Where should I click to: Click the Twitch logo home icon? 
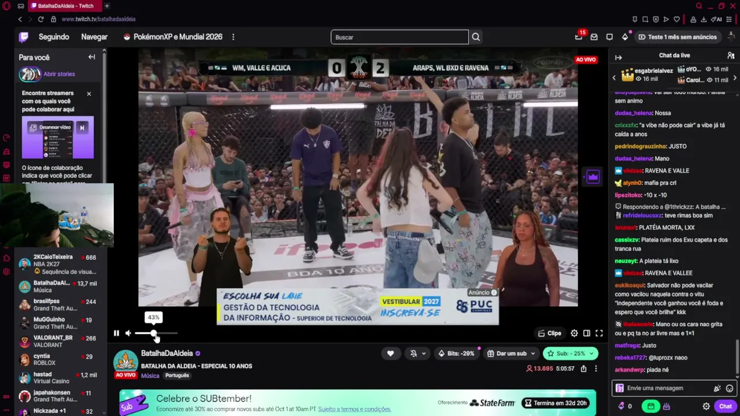point(24,37)
